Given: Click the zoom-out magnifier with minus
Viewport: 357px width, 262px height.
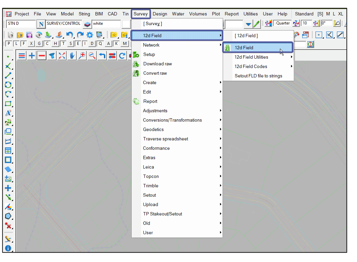Looking at the screenshot, I should (x=92, y=56).
